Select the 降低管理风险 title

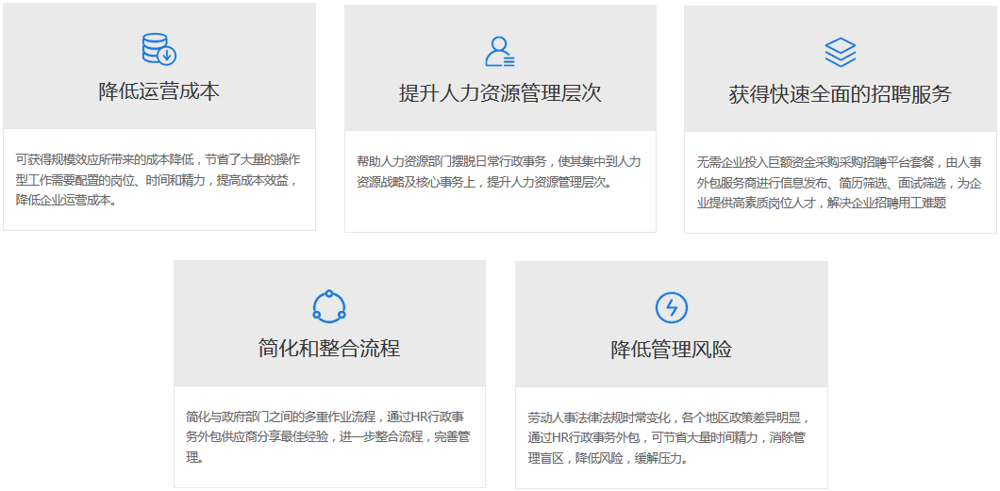(x=671, y=351)
